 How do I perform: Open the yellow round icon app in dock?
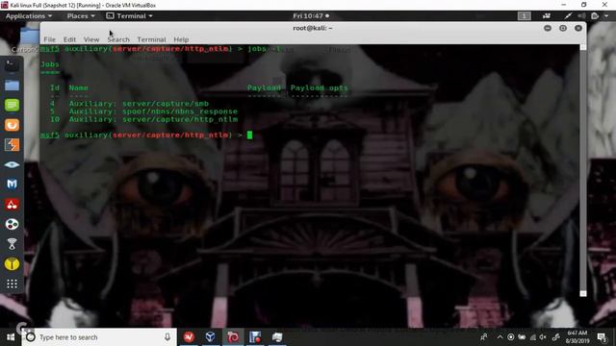pyautogui.click(x=12, y=263)
